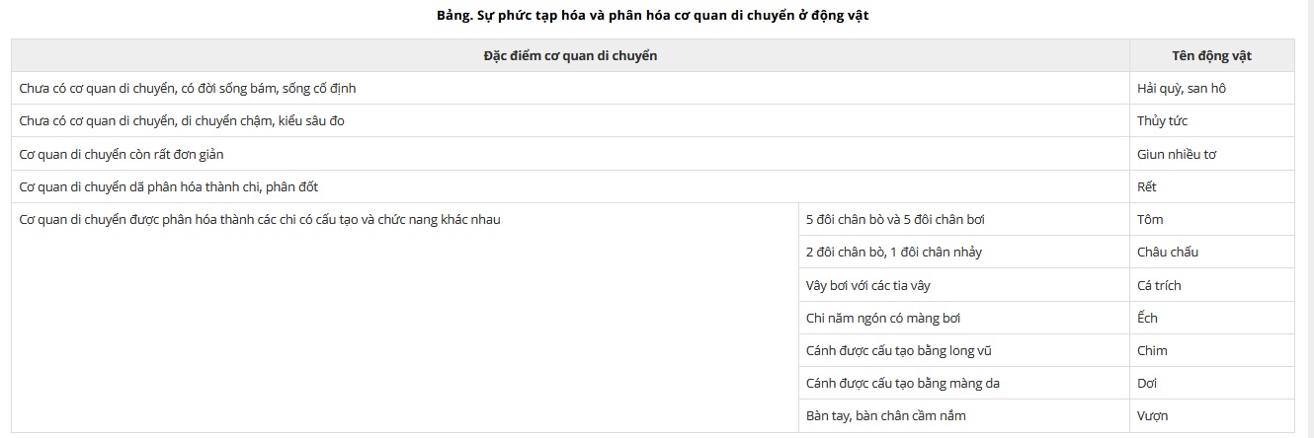Select the 'Giun nhiều tơ' cell
The width and height of the screenshot is (1314, 438).
[x=1212, y=154]
